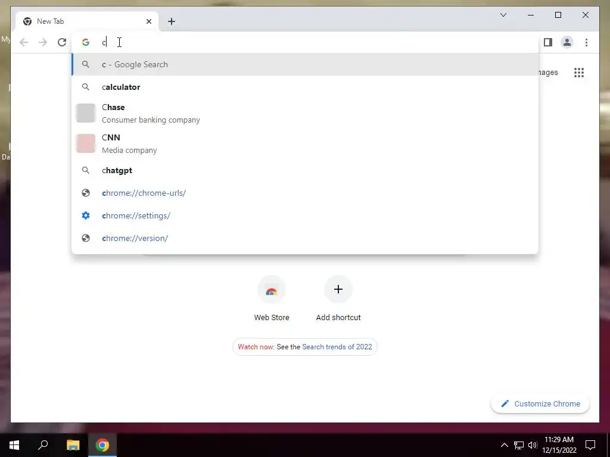Open the Windows Start menu
Viewport: 610px width, 457px height.
tap(14, 445)
